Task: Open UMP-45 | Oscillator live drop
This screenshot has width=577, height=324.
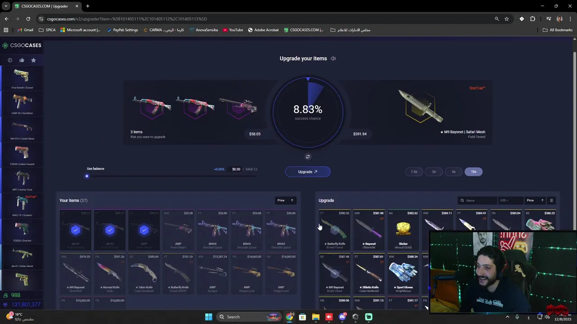Action: point(22,104)
